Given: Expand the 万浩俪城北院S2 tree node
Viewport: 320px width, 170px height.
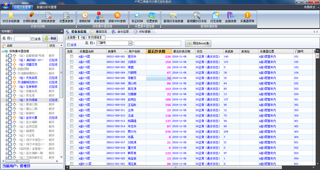Looking at the screenshot, I should (6, 82).
